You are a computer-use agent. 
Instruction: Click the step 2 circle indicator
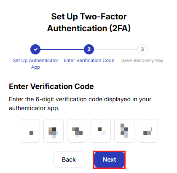pyautogui.click(x=89, y=49)
